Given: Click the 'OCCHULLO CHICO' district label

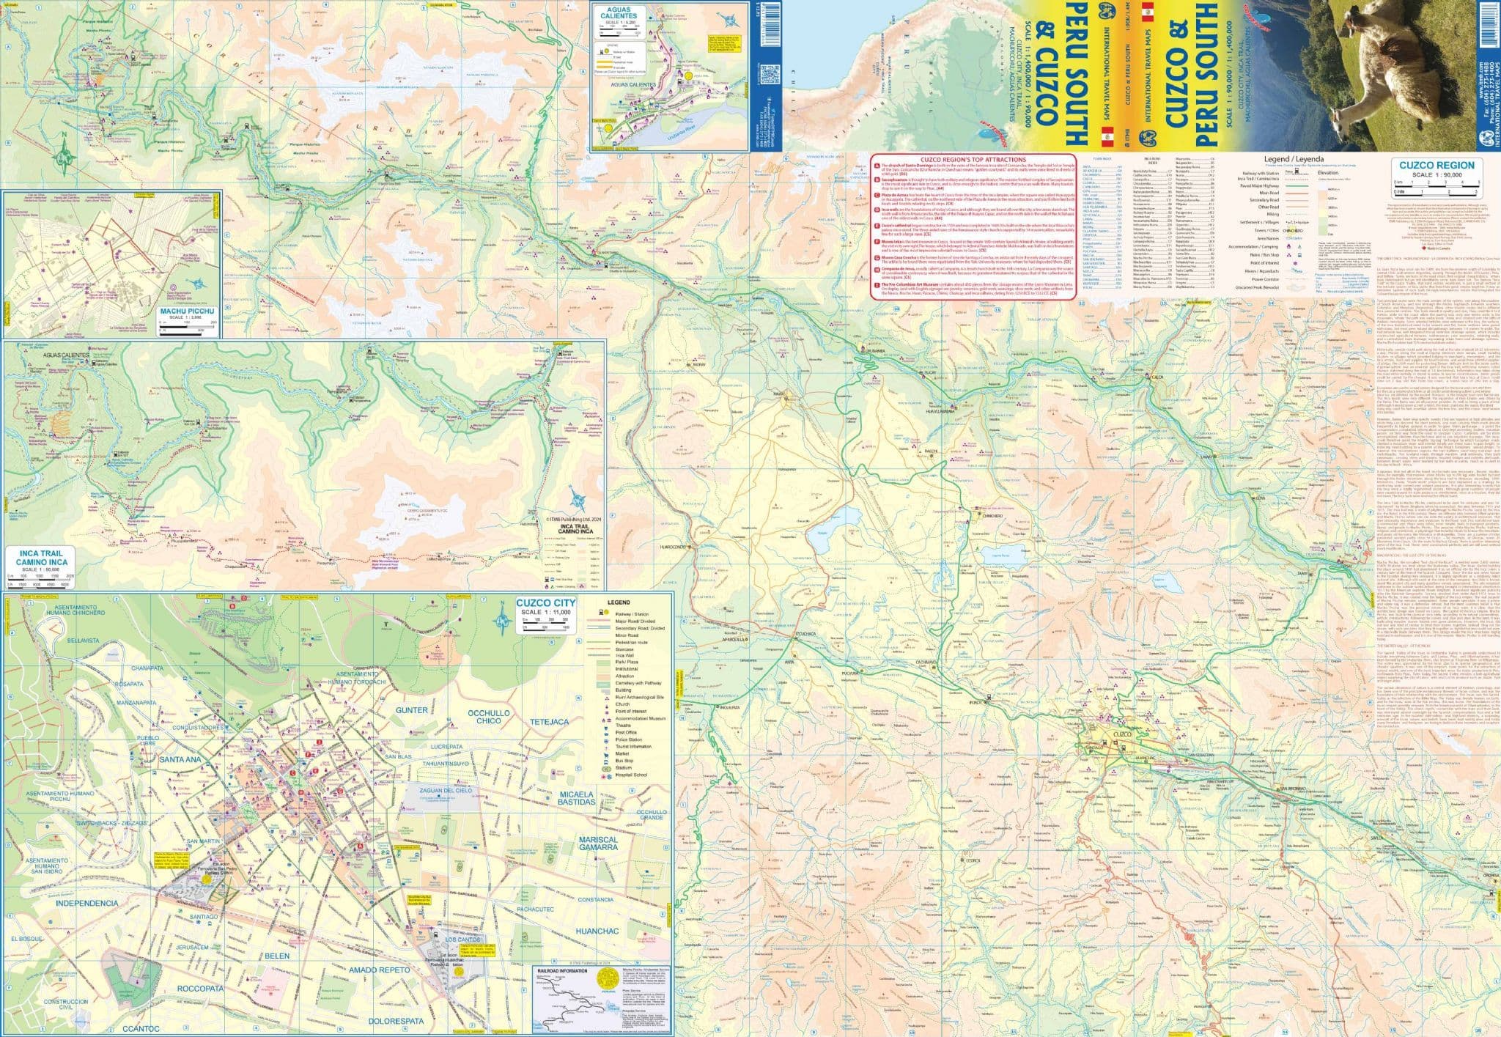Looking at the screenshot, I should pyautogui.click(x=490, y=716).
